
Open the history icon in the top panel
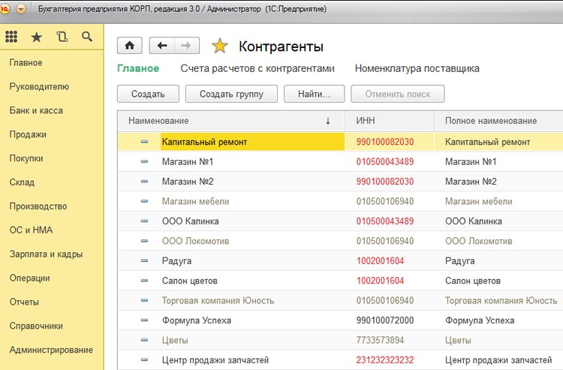tap(62, 37)
